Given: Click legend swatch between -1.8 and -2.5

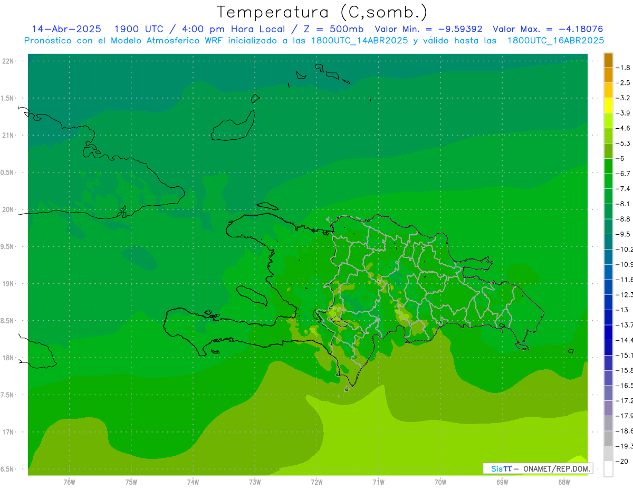Looking at the screenshot, I should point(608,75).
